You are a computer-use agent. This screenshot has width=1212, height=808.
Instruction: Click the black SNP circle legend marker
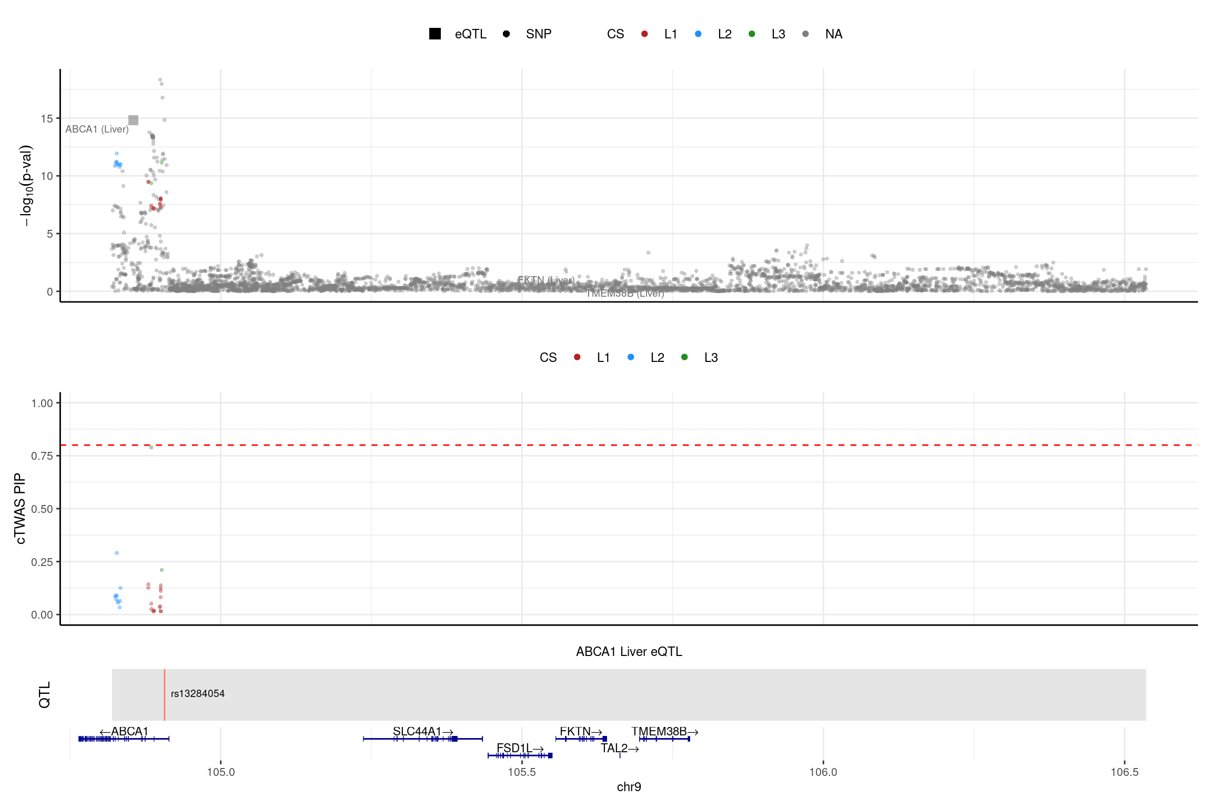tap(506, 34)
